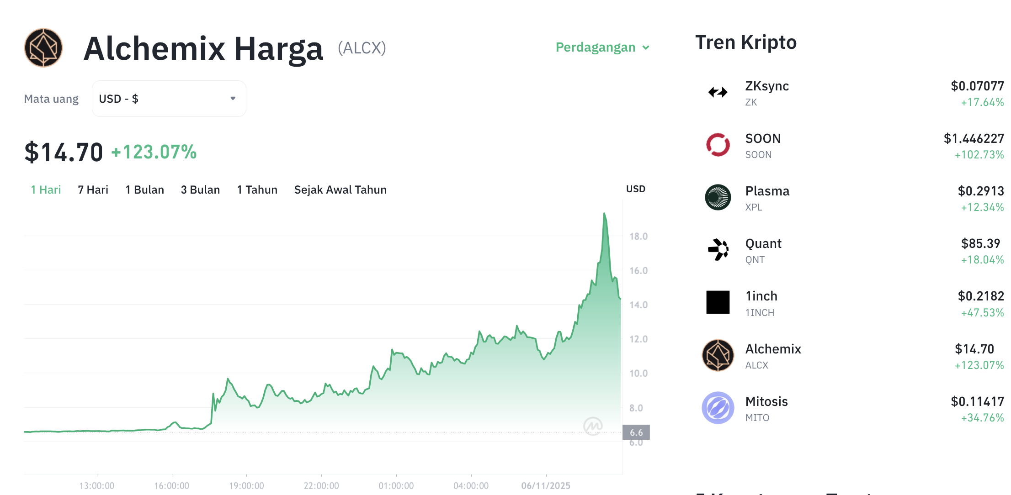Switch to the 1 Tahun timeframe
1011x495 pixels.
point(257,190)
